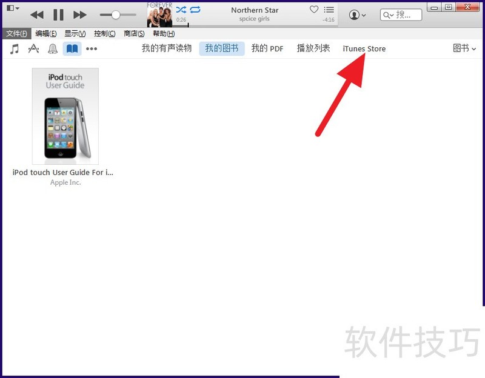Love the song with the heart icon
This screenshot has width=485, height=378.
(314, 10)
